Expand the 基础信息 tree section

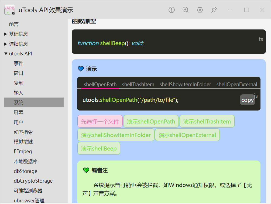[6, 34]
